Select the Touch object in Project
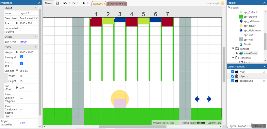Image resolution: width=267 pixels, height=129 pixels. click(247, 44)
